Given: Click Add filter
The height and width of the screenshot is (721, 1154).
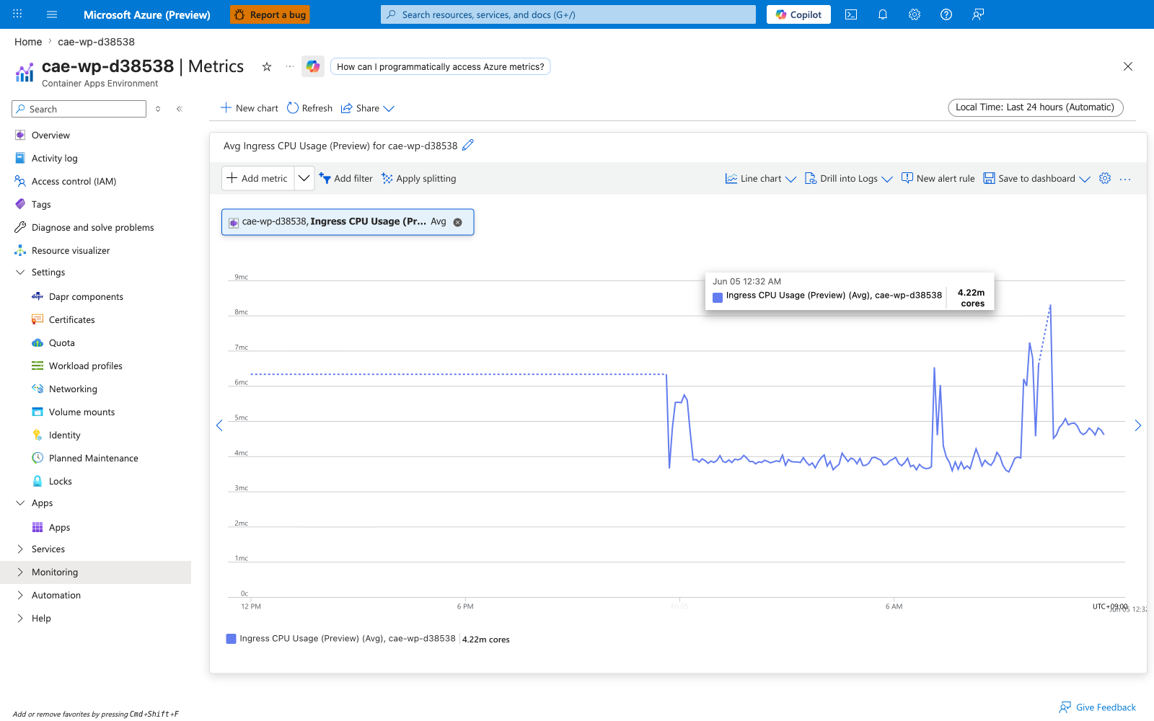Looking at the screenshot, I should [345, 178].
